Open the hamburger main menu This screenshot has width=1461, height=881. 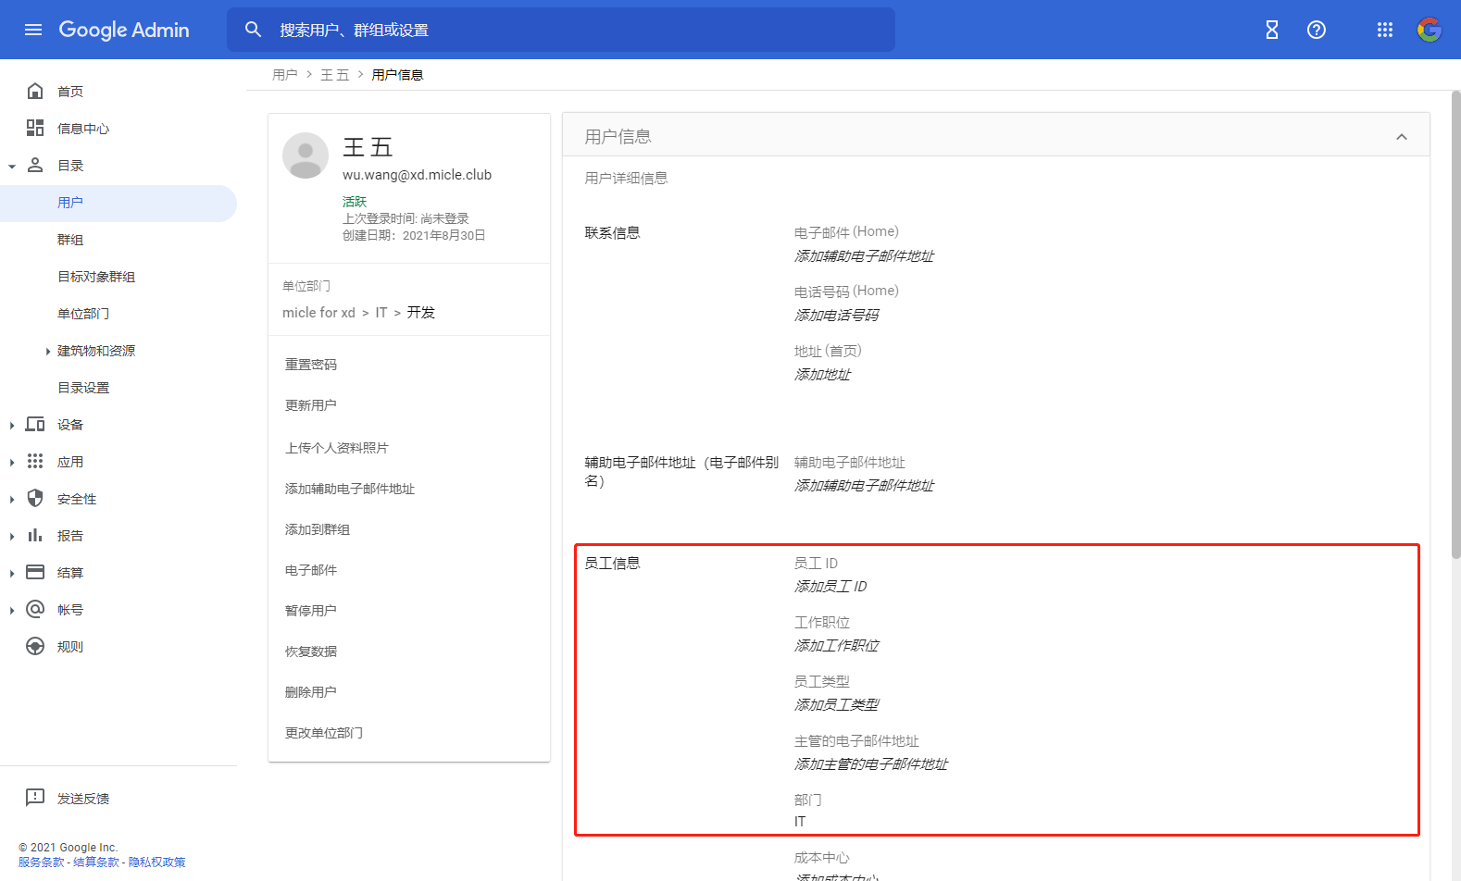click(33, 30)
